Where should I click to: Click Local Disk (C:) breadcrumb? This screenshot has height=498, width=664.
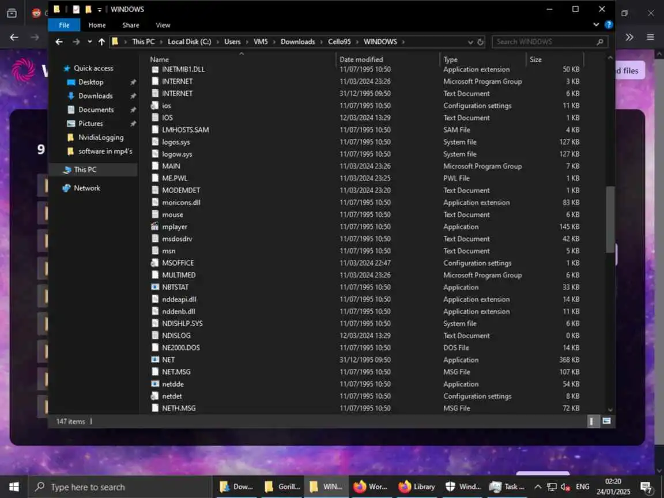tap(189, 41)
